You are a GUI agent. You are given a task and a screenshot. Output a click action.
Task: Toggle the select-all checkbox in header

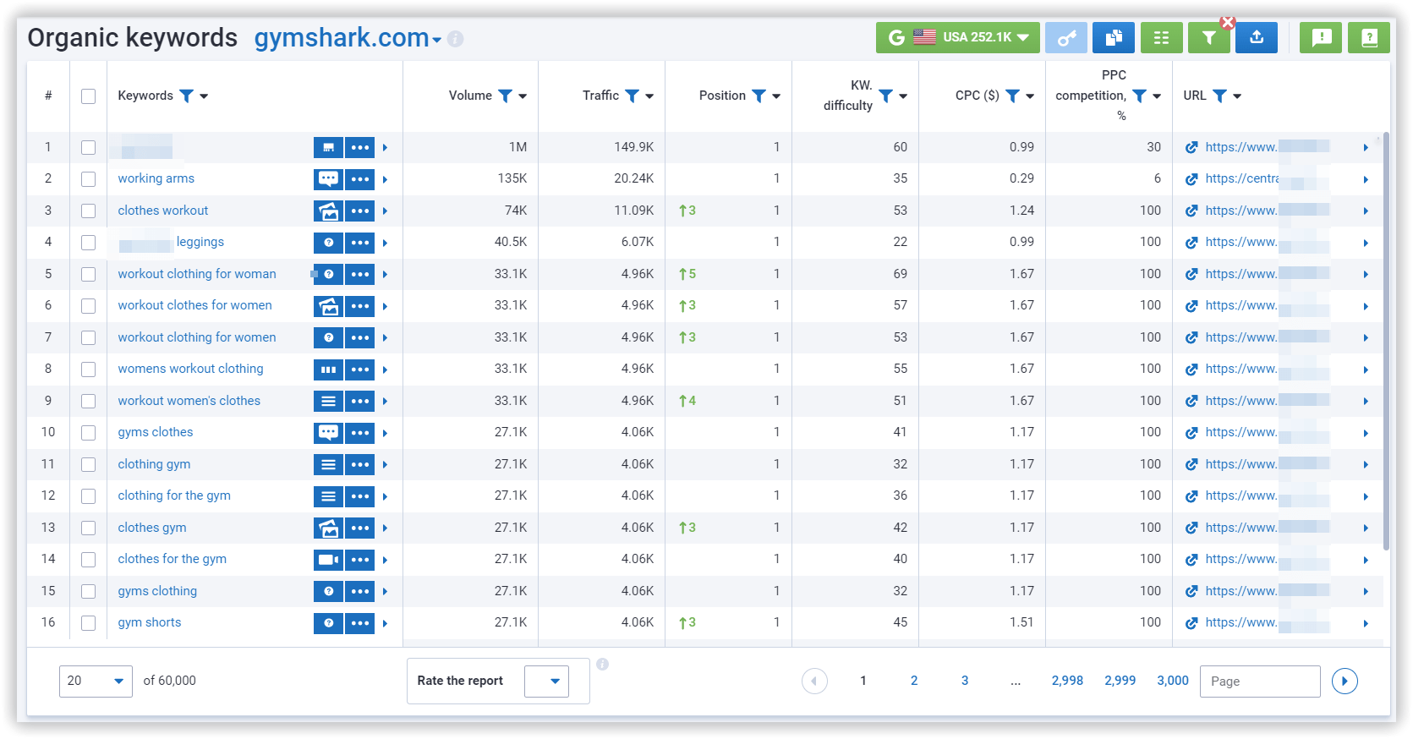(x=88, y=96)
